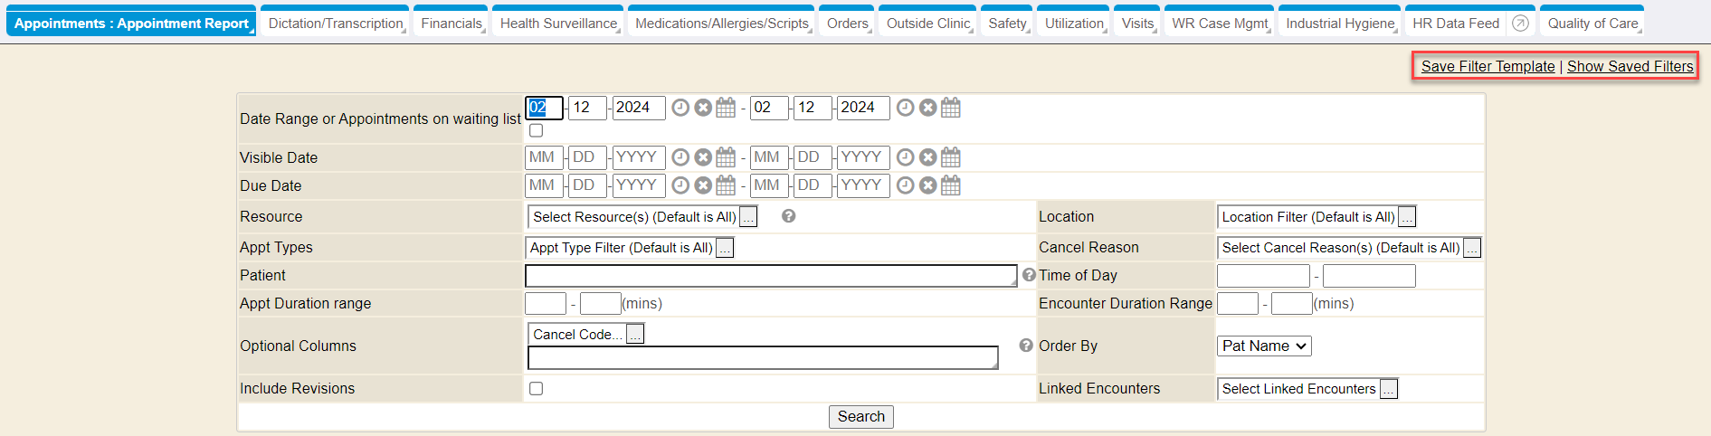Open the Select Cancel Reason(s) picker
Screen dimensions: 1711x436
1472,248
